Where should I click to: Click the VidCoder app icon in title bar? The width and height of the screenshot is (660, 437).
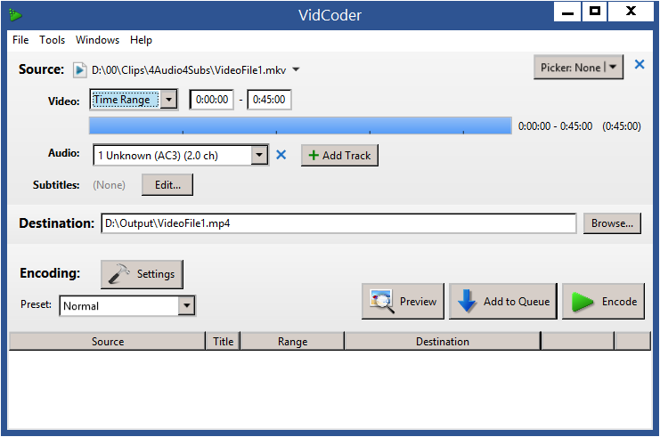15,15
